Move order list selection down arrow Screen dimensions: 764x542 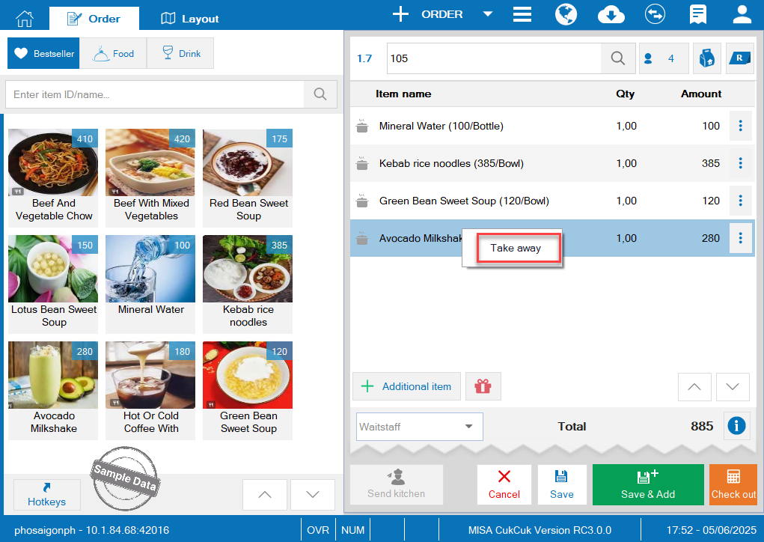(733, 387)
